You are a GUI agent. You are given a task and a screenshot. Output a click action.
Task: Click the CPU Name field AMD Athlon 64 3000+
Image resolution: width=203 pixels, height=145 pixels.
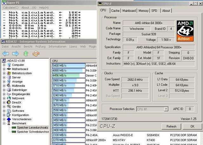click(148, 23)
